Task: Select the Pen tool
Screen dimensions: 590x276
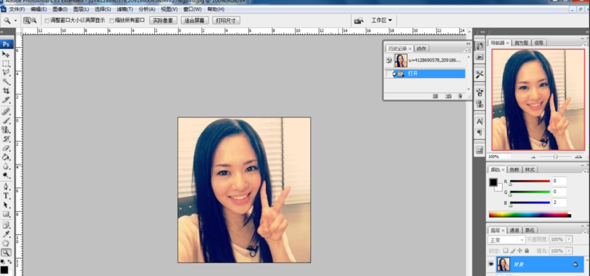Action: pyautogui.click(x=6, y=186)
